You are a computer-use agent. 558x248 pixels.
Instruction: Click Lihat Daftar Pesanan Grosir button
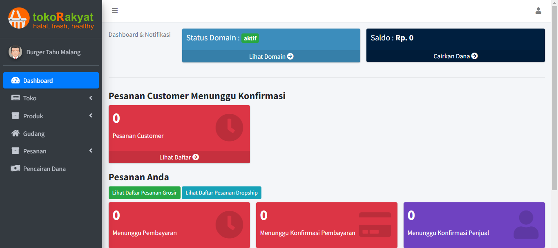(144, 193)
